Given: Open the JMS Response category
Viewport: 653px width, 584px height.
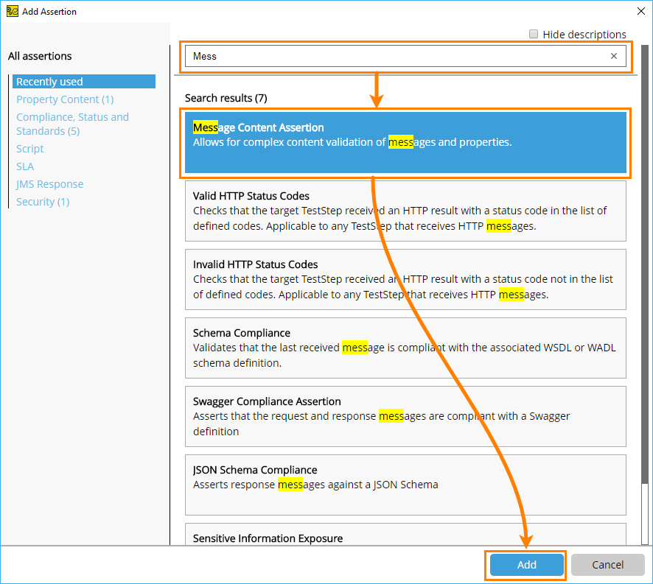Looking at the screenshot, I should coord(49,184).
